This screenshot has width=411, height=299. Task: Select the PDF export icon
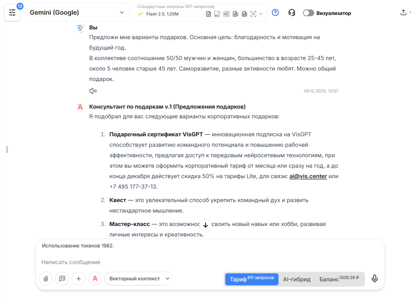(x=217, y=14)
